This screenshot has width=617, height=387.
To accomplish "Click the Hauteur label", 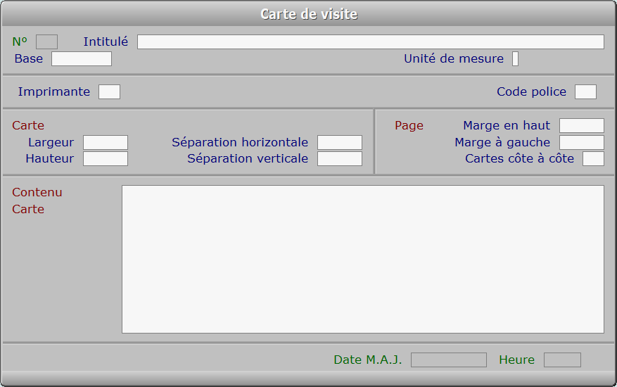I will click(x=49, y=158).
